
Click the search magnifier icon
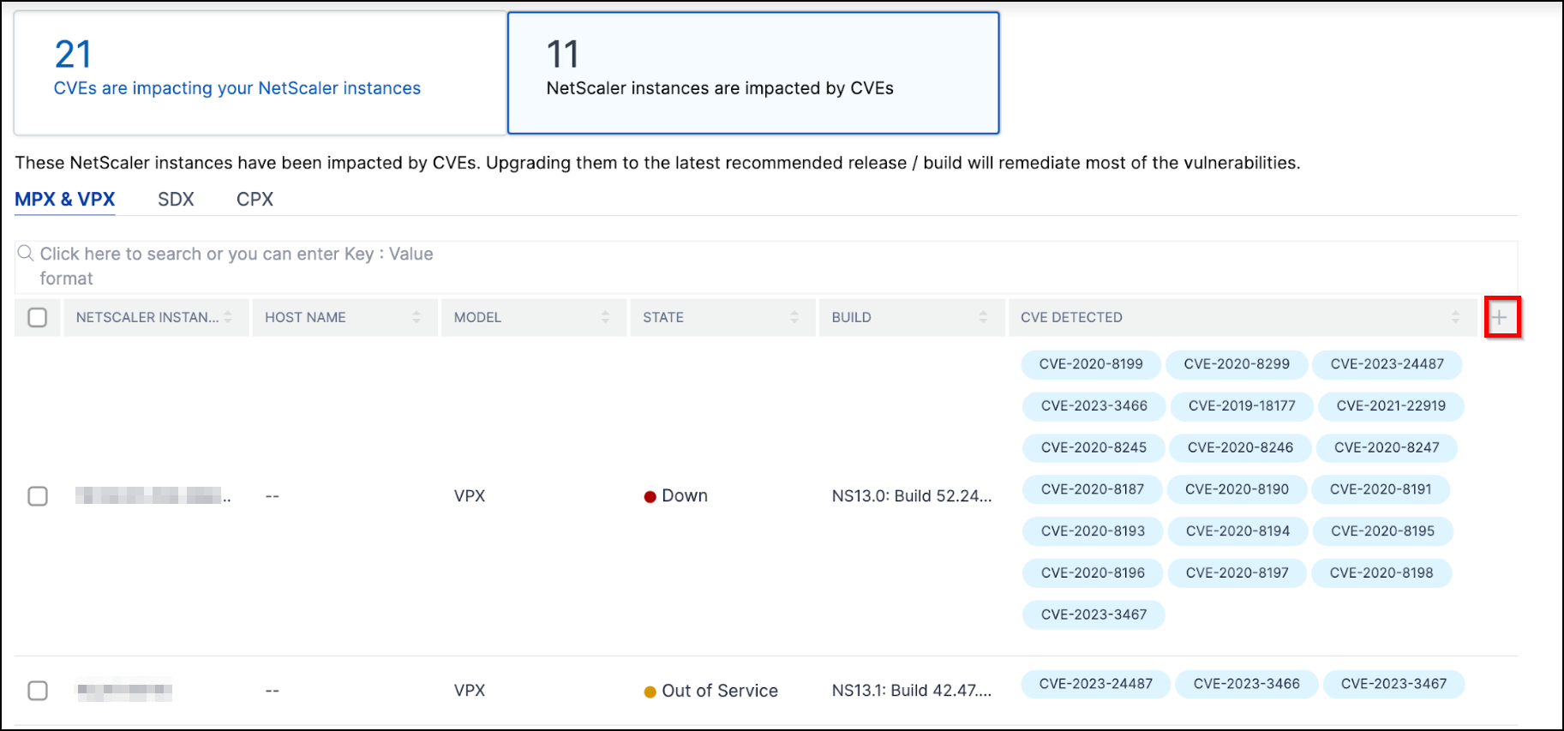coord(26,253)
